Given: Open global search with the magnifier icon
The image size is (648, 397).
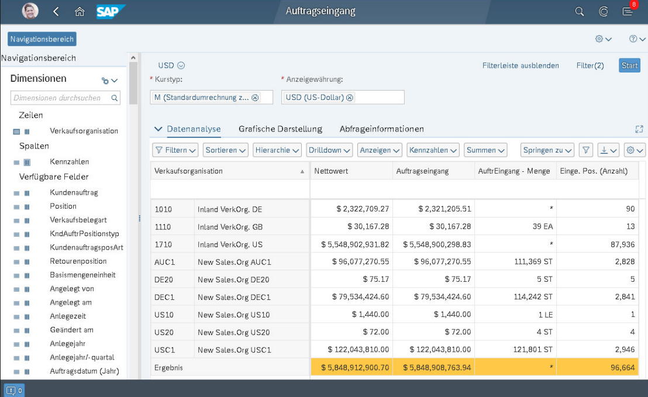Looking at the screenshot, I should [579, 11].
